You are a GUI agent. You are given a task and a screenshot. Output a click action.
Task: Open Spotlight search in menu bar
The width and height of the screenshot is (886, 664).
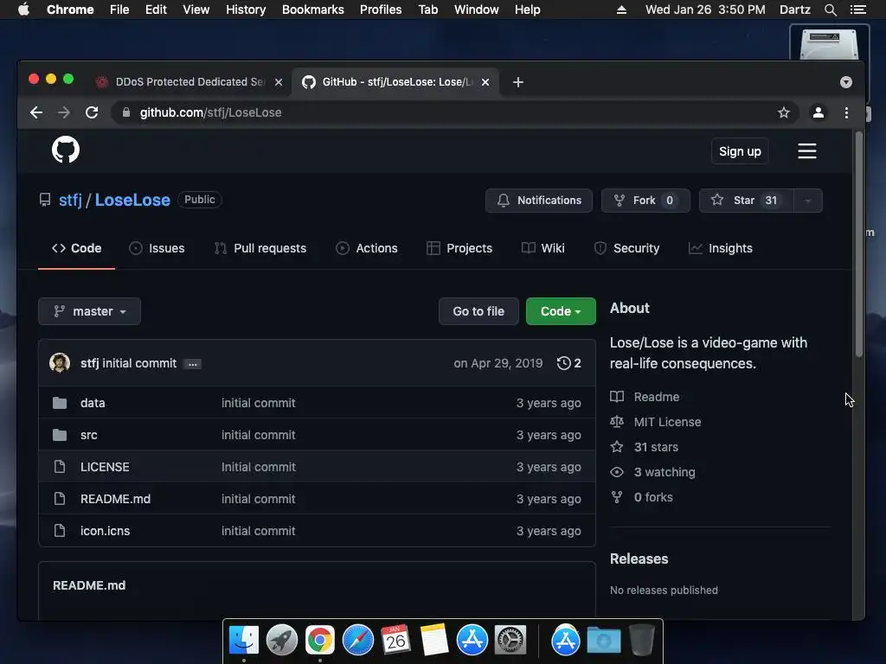pyautogui.click(x=830, y=10)
